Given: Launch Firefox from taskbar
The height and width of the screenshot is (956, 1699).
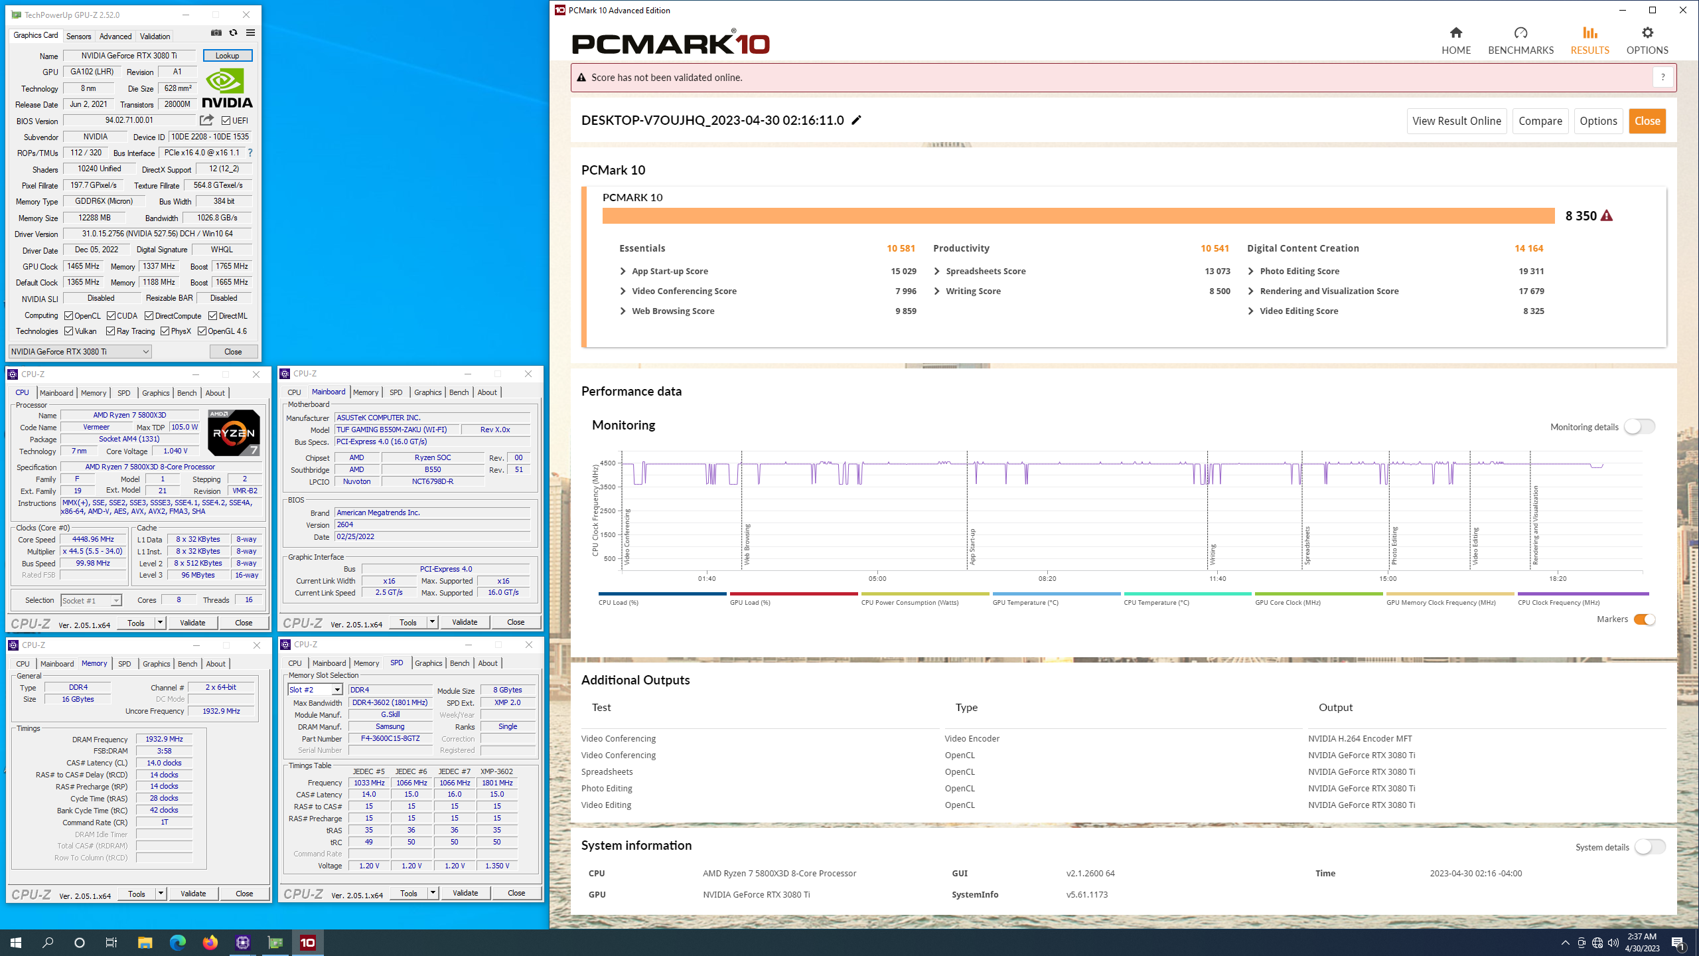Looking at the screenshot, I should click(x=210, y=942).
